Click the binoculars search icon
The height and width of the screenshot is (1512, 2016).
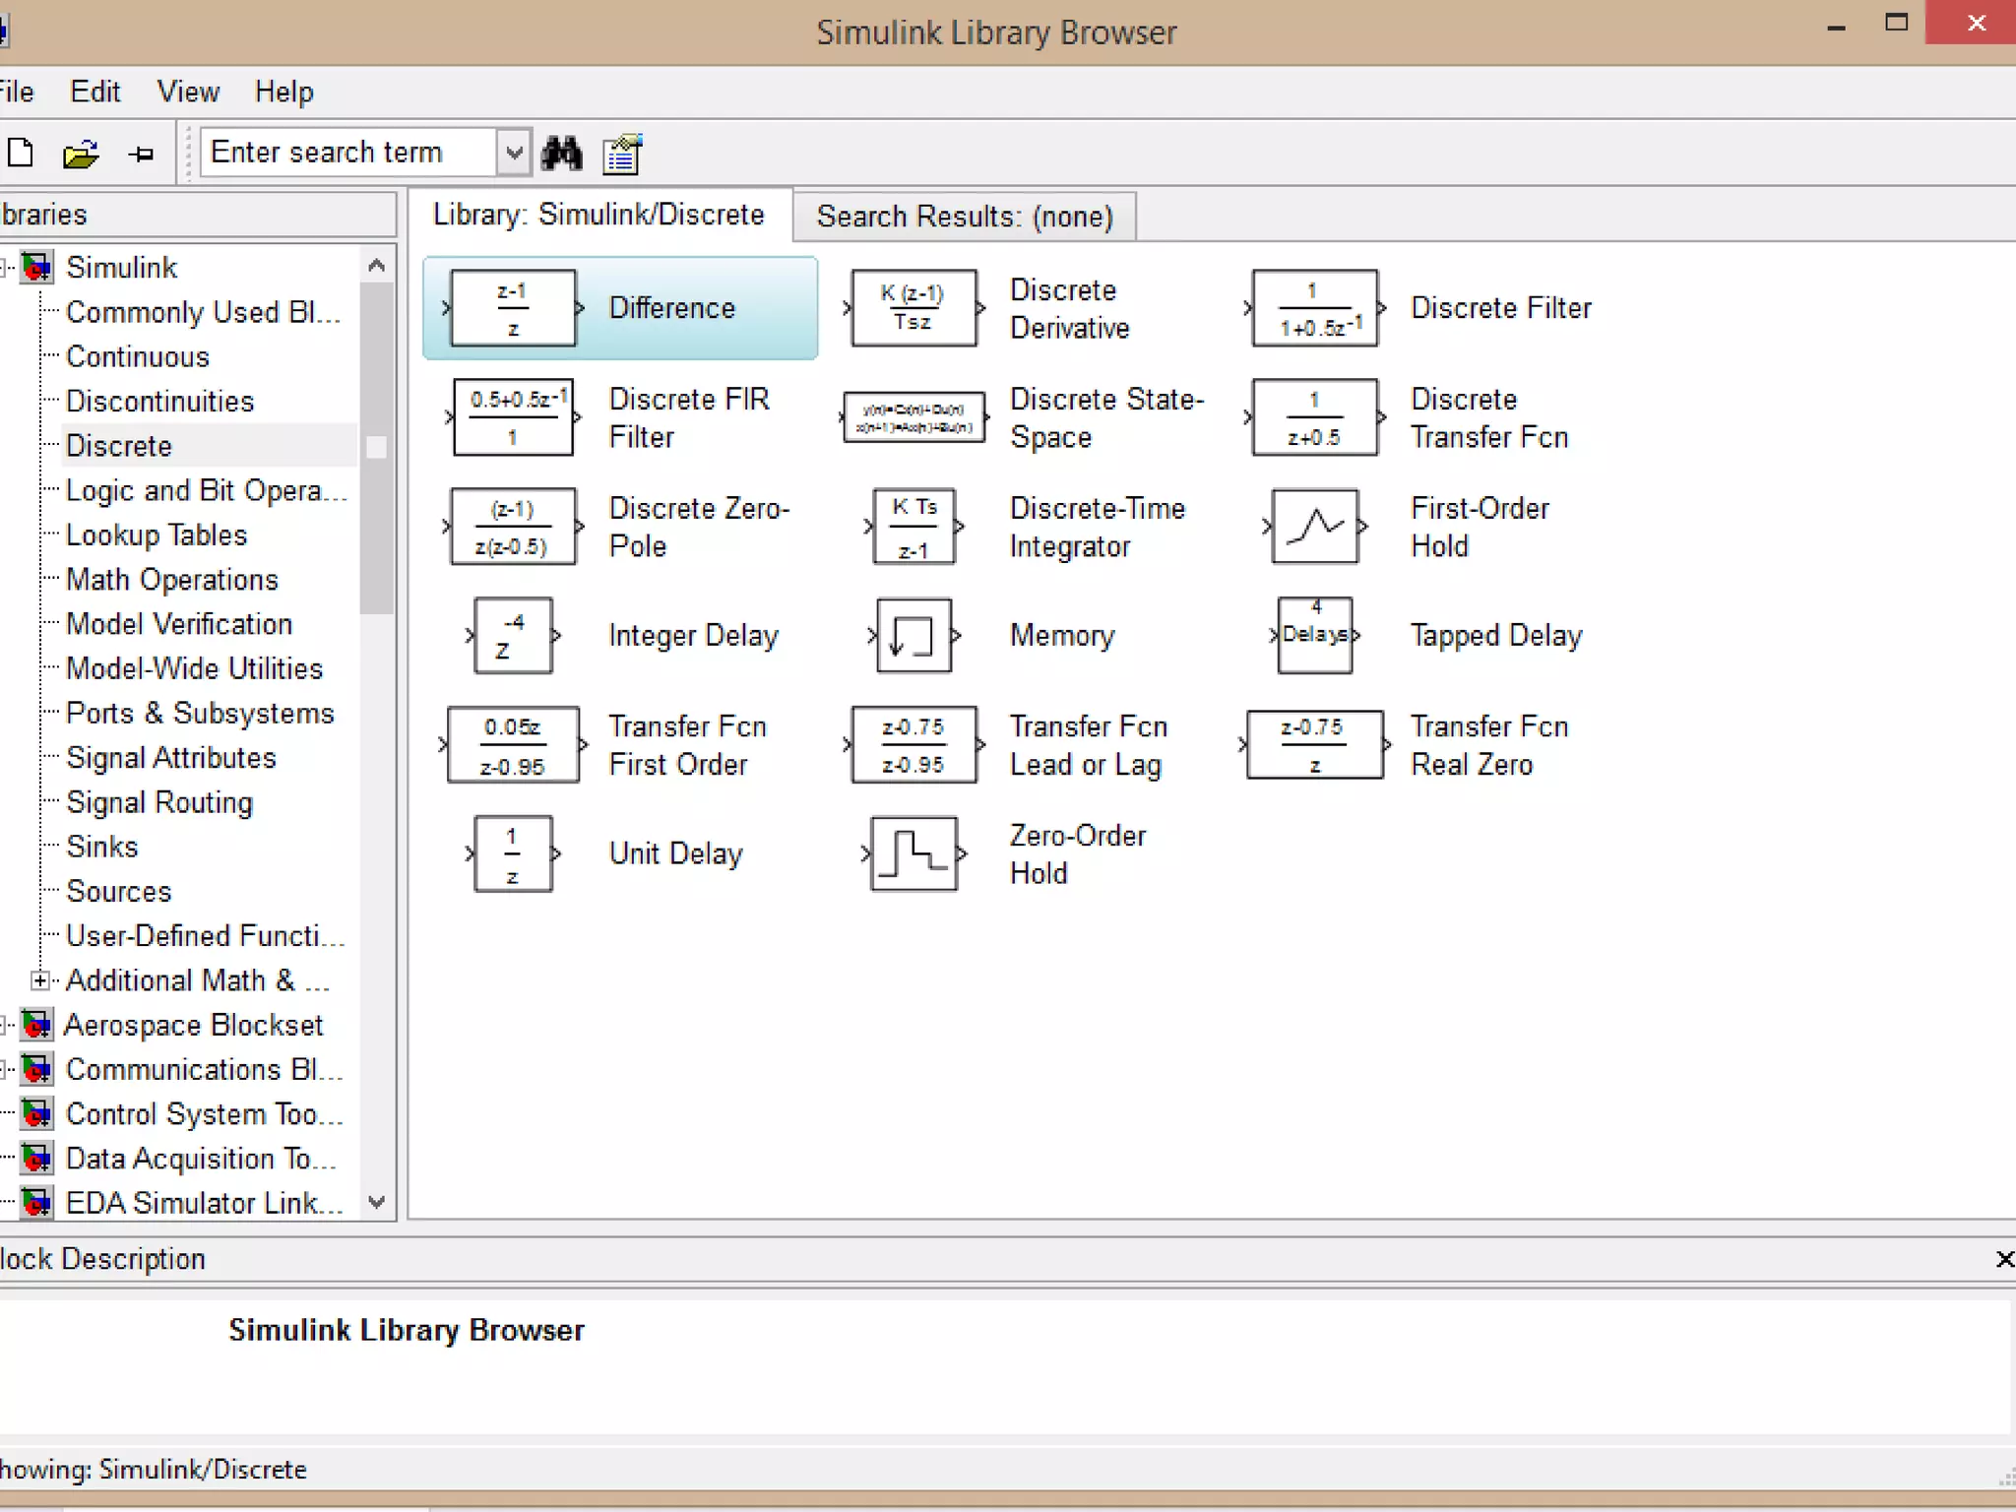tap(562, 154)
